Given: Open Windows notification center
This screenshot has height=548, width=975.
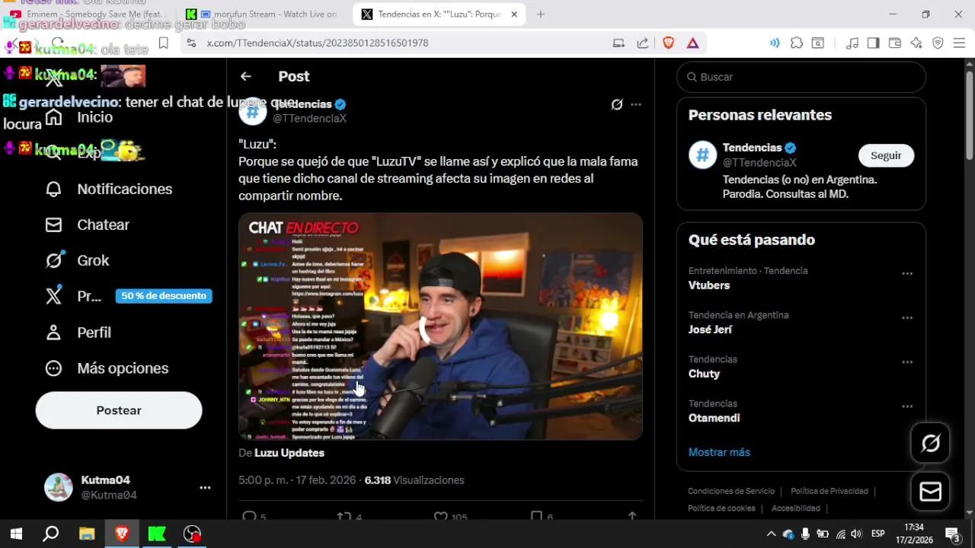Looking at the screenshot, I should (x=952, y=534).
